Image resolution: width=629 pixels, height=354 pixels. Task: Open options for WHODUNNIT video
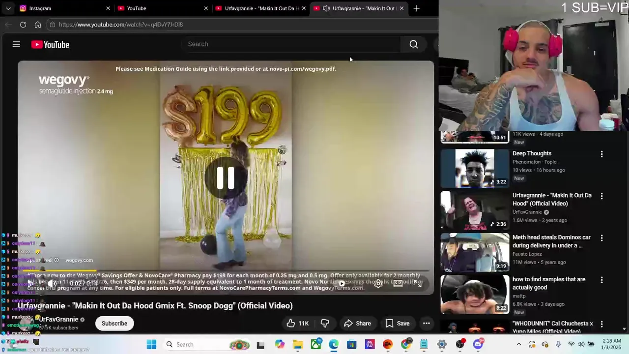point(601,324)
